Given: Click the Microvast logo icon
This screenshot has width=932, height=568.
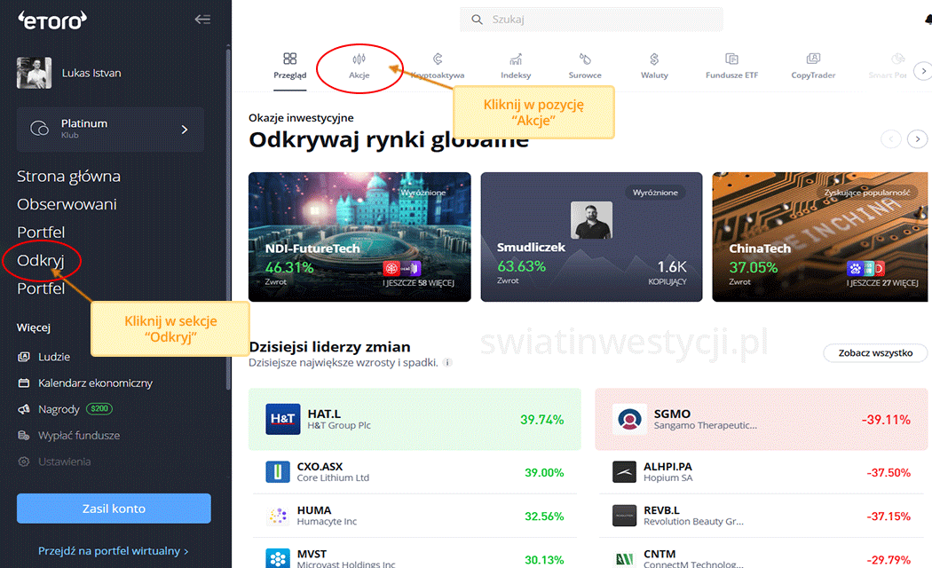Looking at the screenshot, I should click(x=278, y=558).
